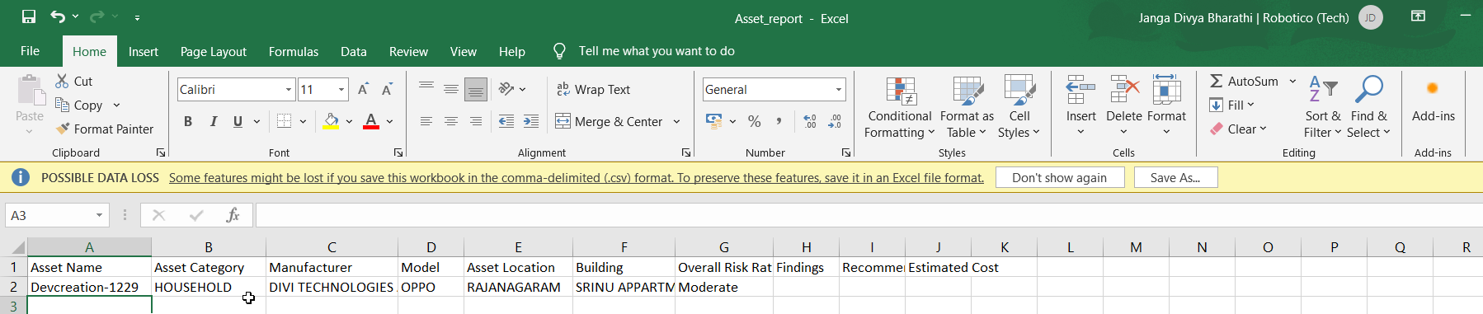Increase decimal places
The height and width of the screenshot is (314, 1483).
click(810, 121)
